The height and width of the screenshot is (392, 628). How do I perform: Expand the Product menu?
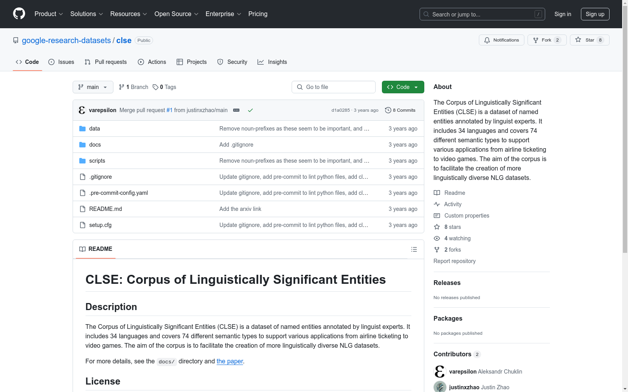pos(49,14)
